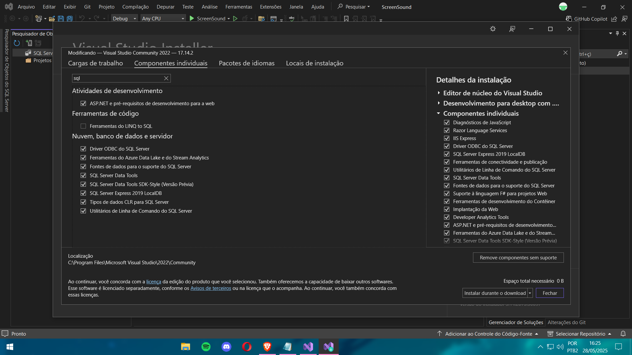The image size is (632, 355).
Task: Start without debugging using outlined play icon
Action: [235, 19]
